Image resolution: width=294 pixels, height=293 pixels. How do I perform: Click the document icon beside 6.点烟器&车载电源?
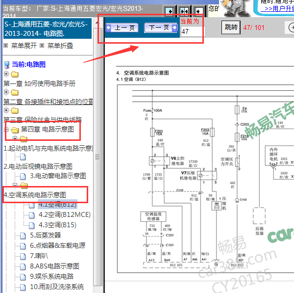[x=23, y=246]
